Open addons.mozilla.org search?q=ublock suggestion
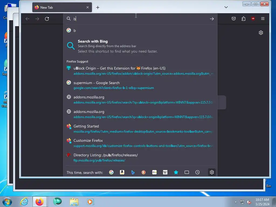276x207 pixels. click(x=140, y=114)
